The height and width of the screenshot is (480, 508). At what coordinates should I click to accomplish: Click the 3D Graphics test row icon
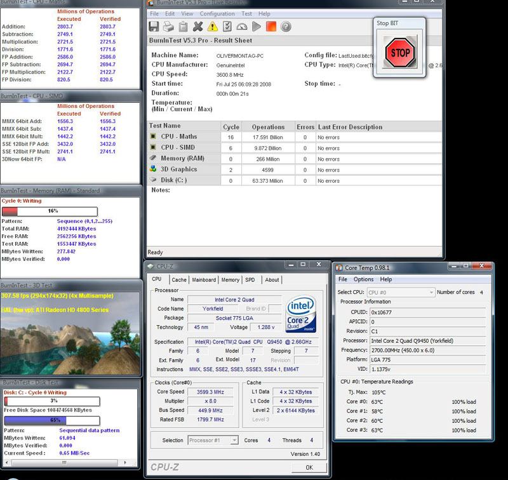153,169
